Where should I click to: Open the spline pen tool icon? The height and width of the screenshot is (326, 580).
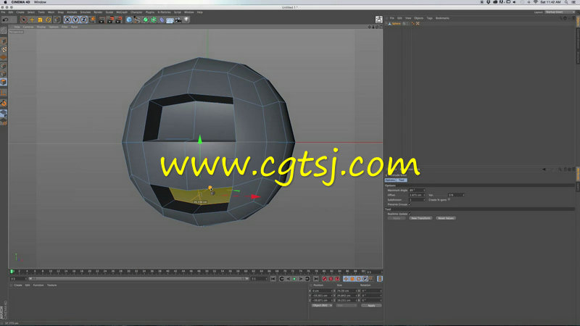point(137,20)
